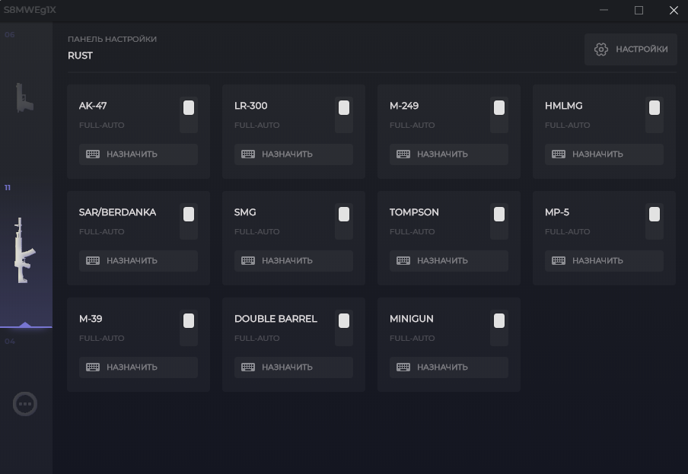Viewport: 688px width, 474px height.
Task: Toggle the HMLMG switch
Action: (x=655, y=114)
